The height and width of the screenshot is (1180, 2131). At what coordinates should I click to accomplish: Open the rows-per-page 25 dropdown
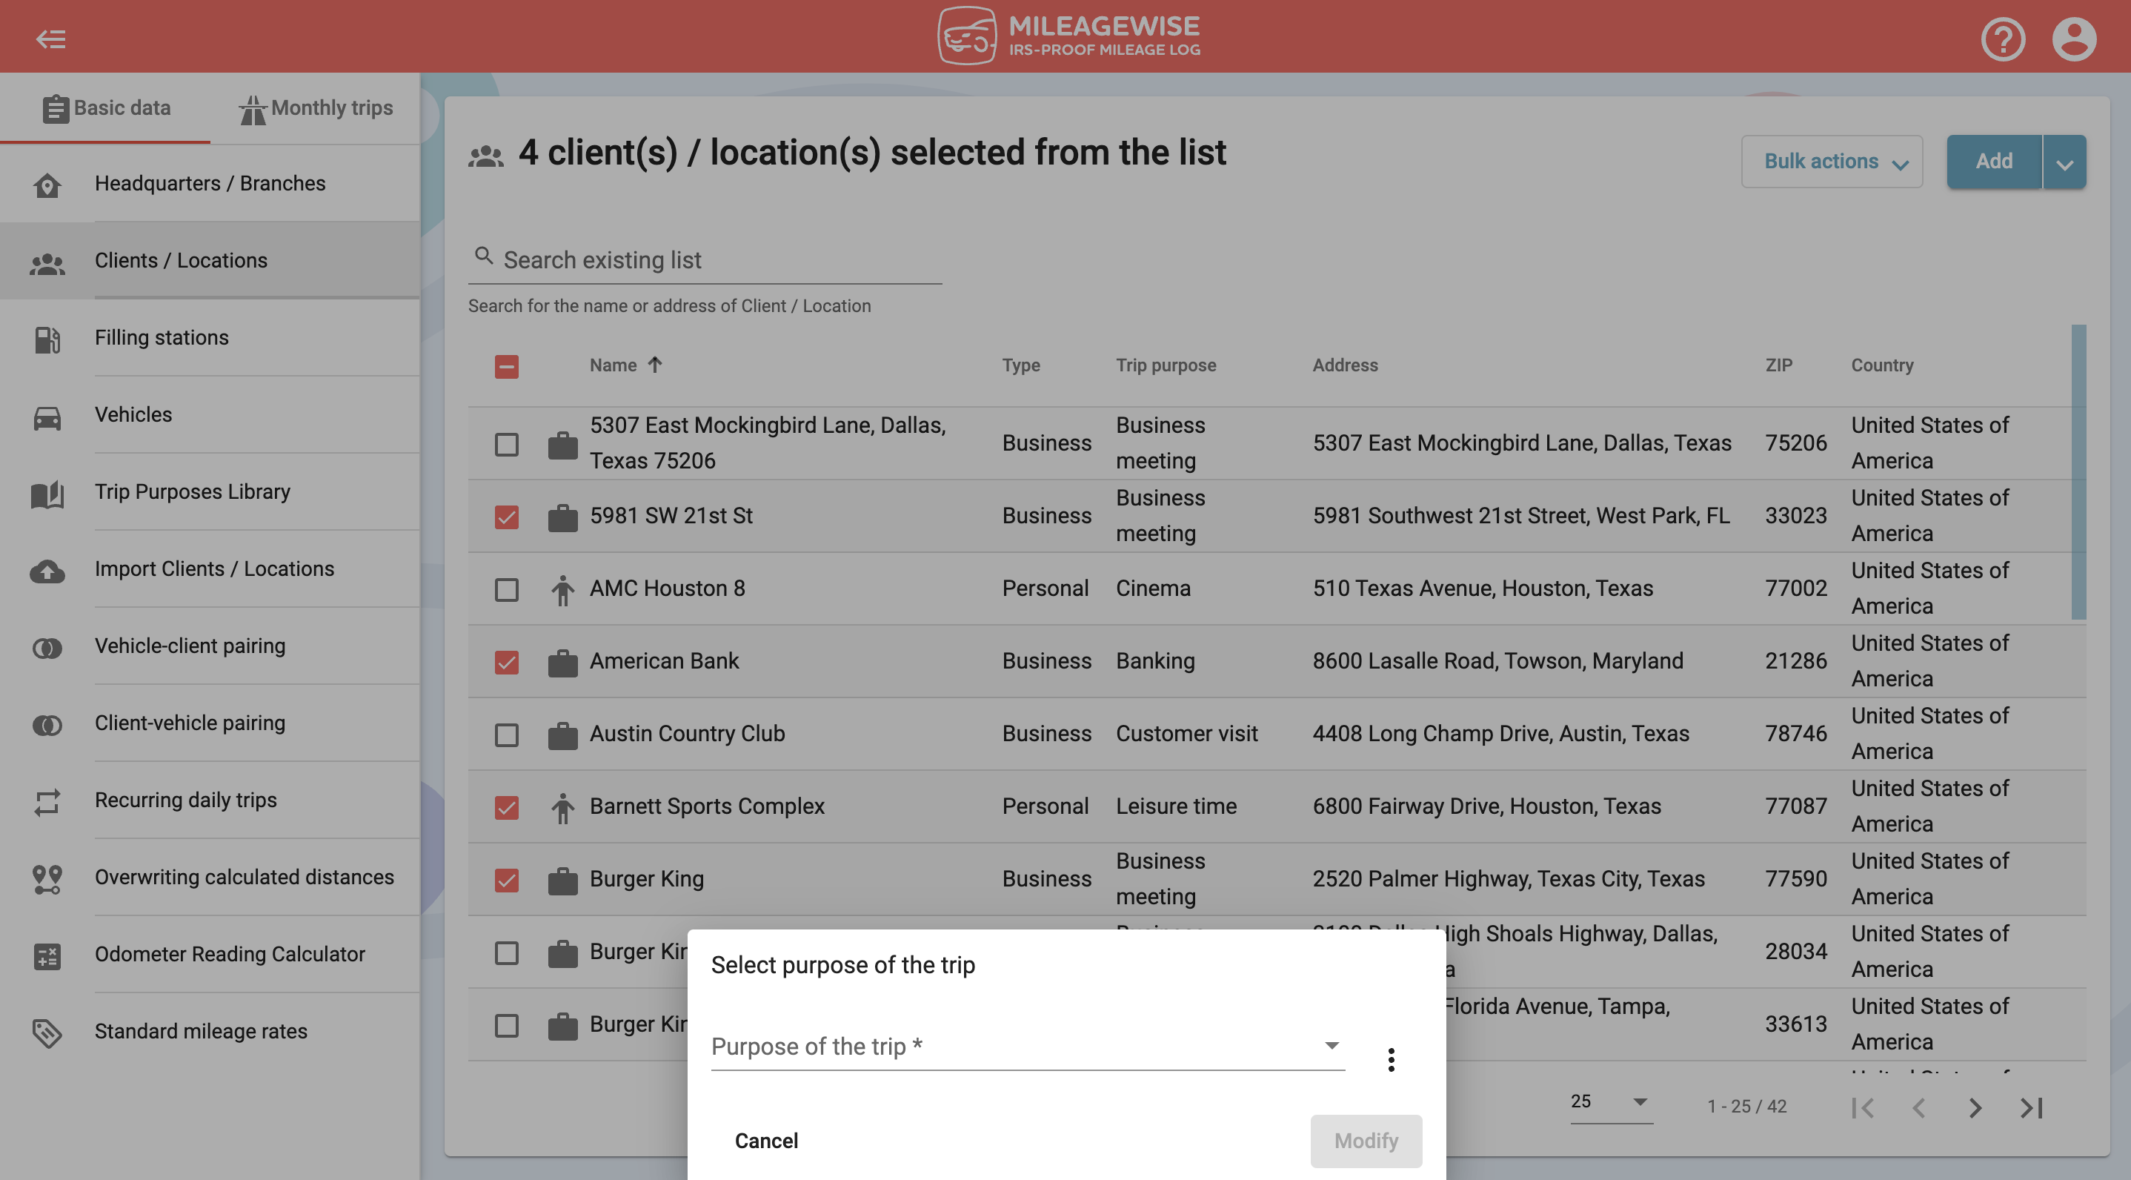1611,1102
